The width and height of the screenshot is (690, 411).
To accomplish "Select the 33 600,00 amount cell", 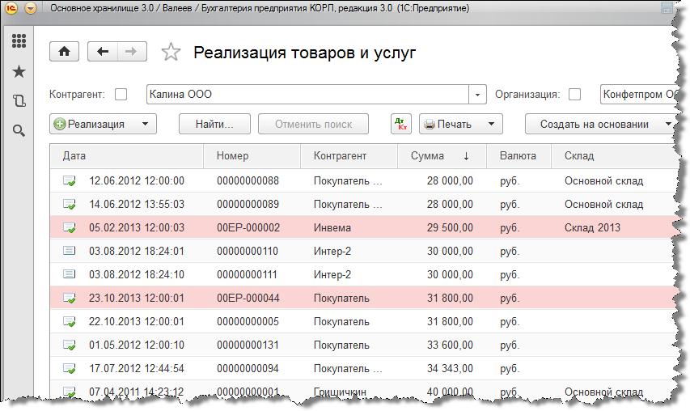I will [450, 345].
